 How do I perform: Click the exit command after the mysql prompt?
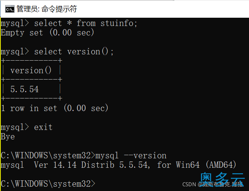click(x=43, y=127)
